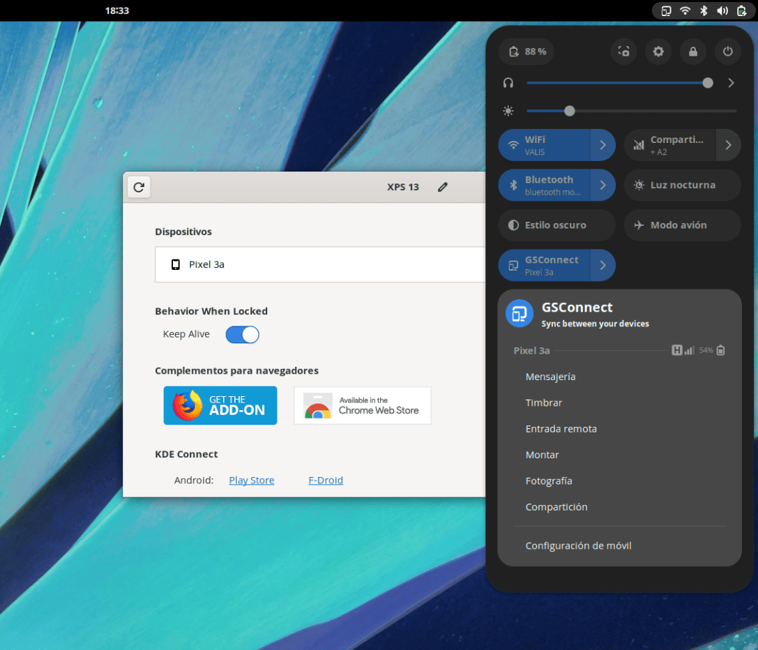Open the Pixel 3a device row
This screenshot has width=758, height=650.
click(x=320, y=264)
